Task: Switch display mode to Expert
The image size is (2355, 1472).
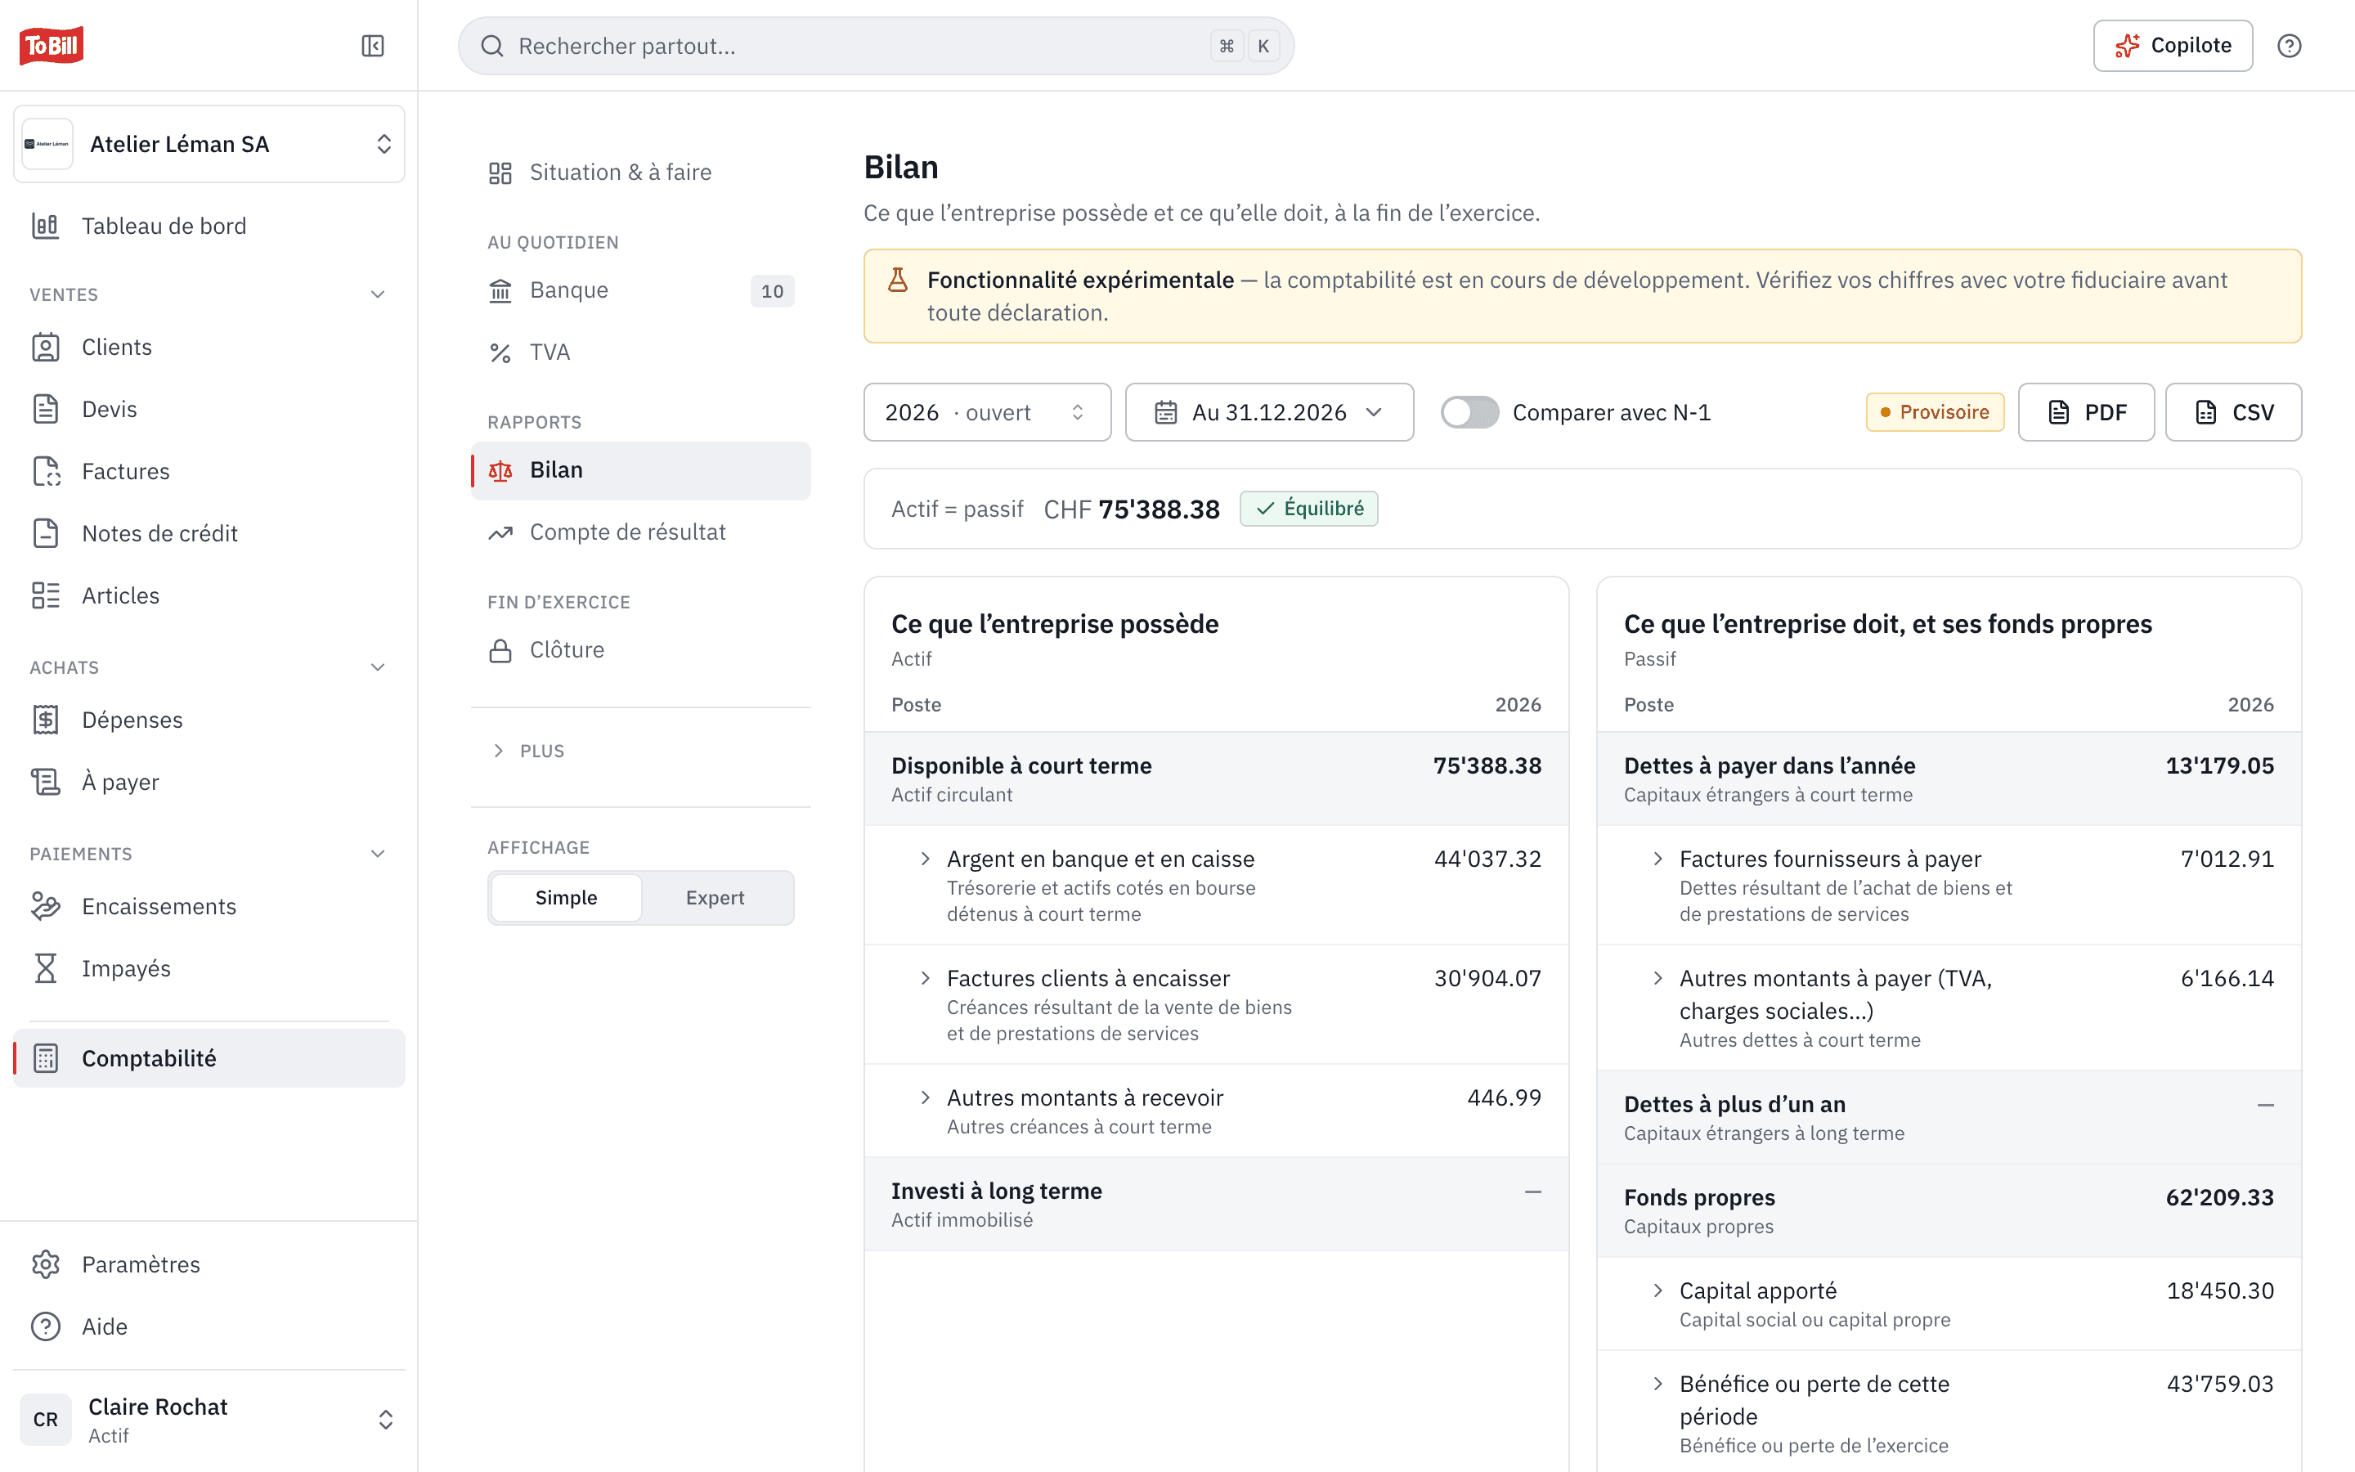Action: point(715,898)
